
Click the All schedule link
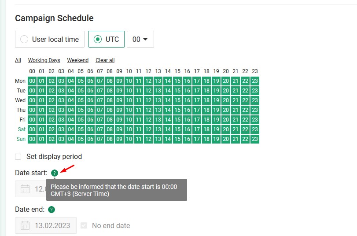coord(18,60)
